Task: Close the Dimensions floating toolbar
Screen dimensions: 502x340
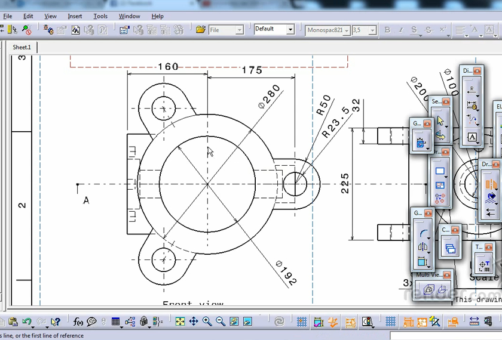Action: [x=477, y=71]
